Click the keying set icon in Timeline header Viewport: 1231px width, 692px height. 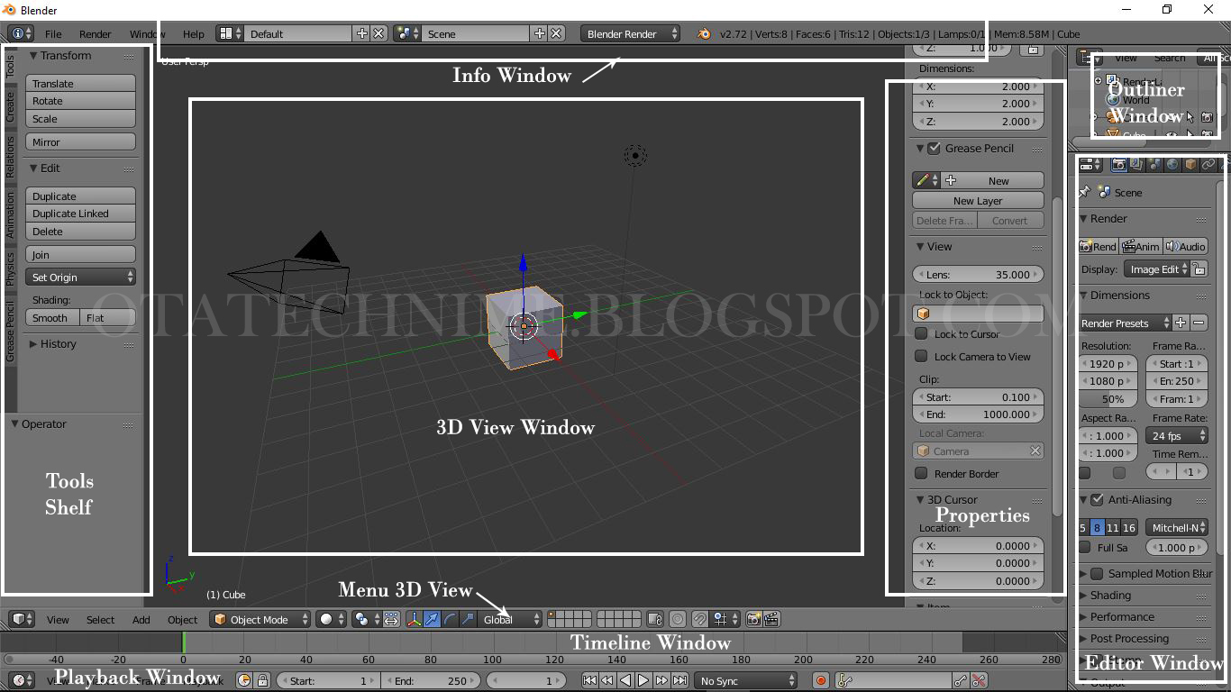tap(843, 680)
